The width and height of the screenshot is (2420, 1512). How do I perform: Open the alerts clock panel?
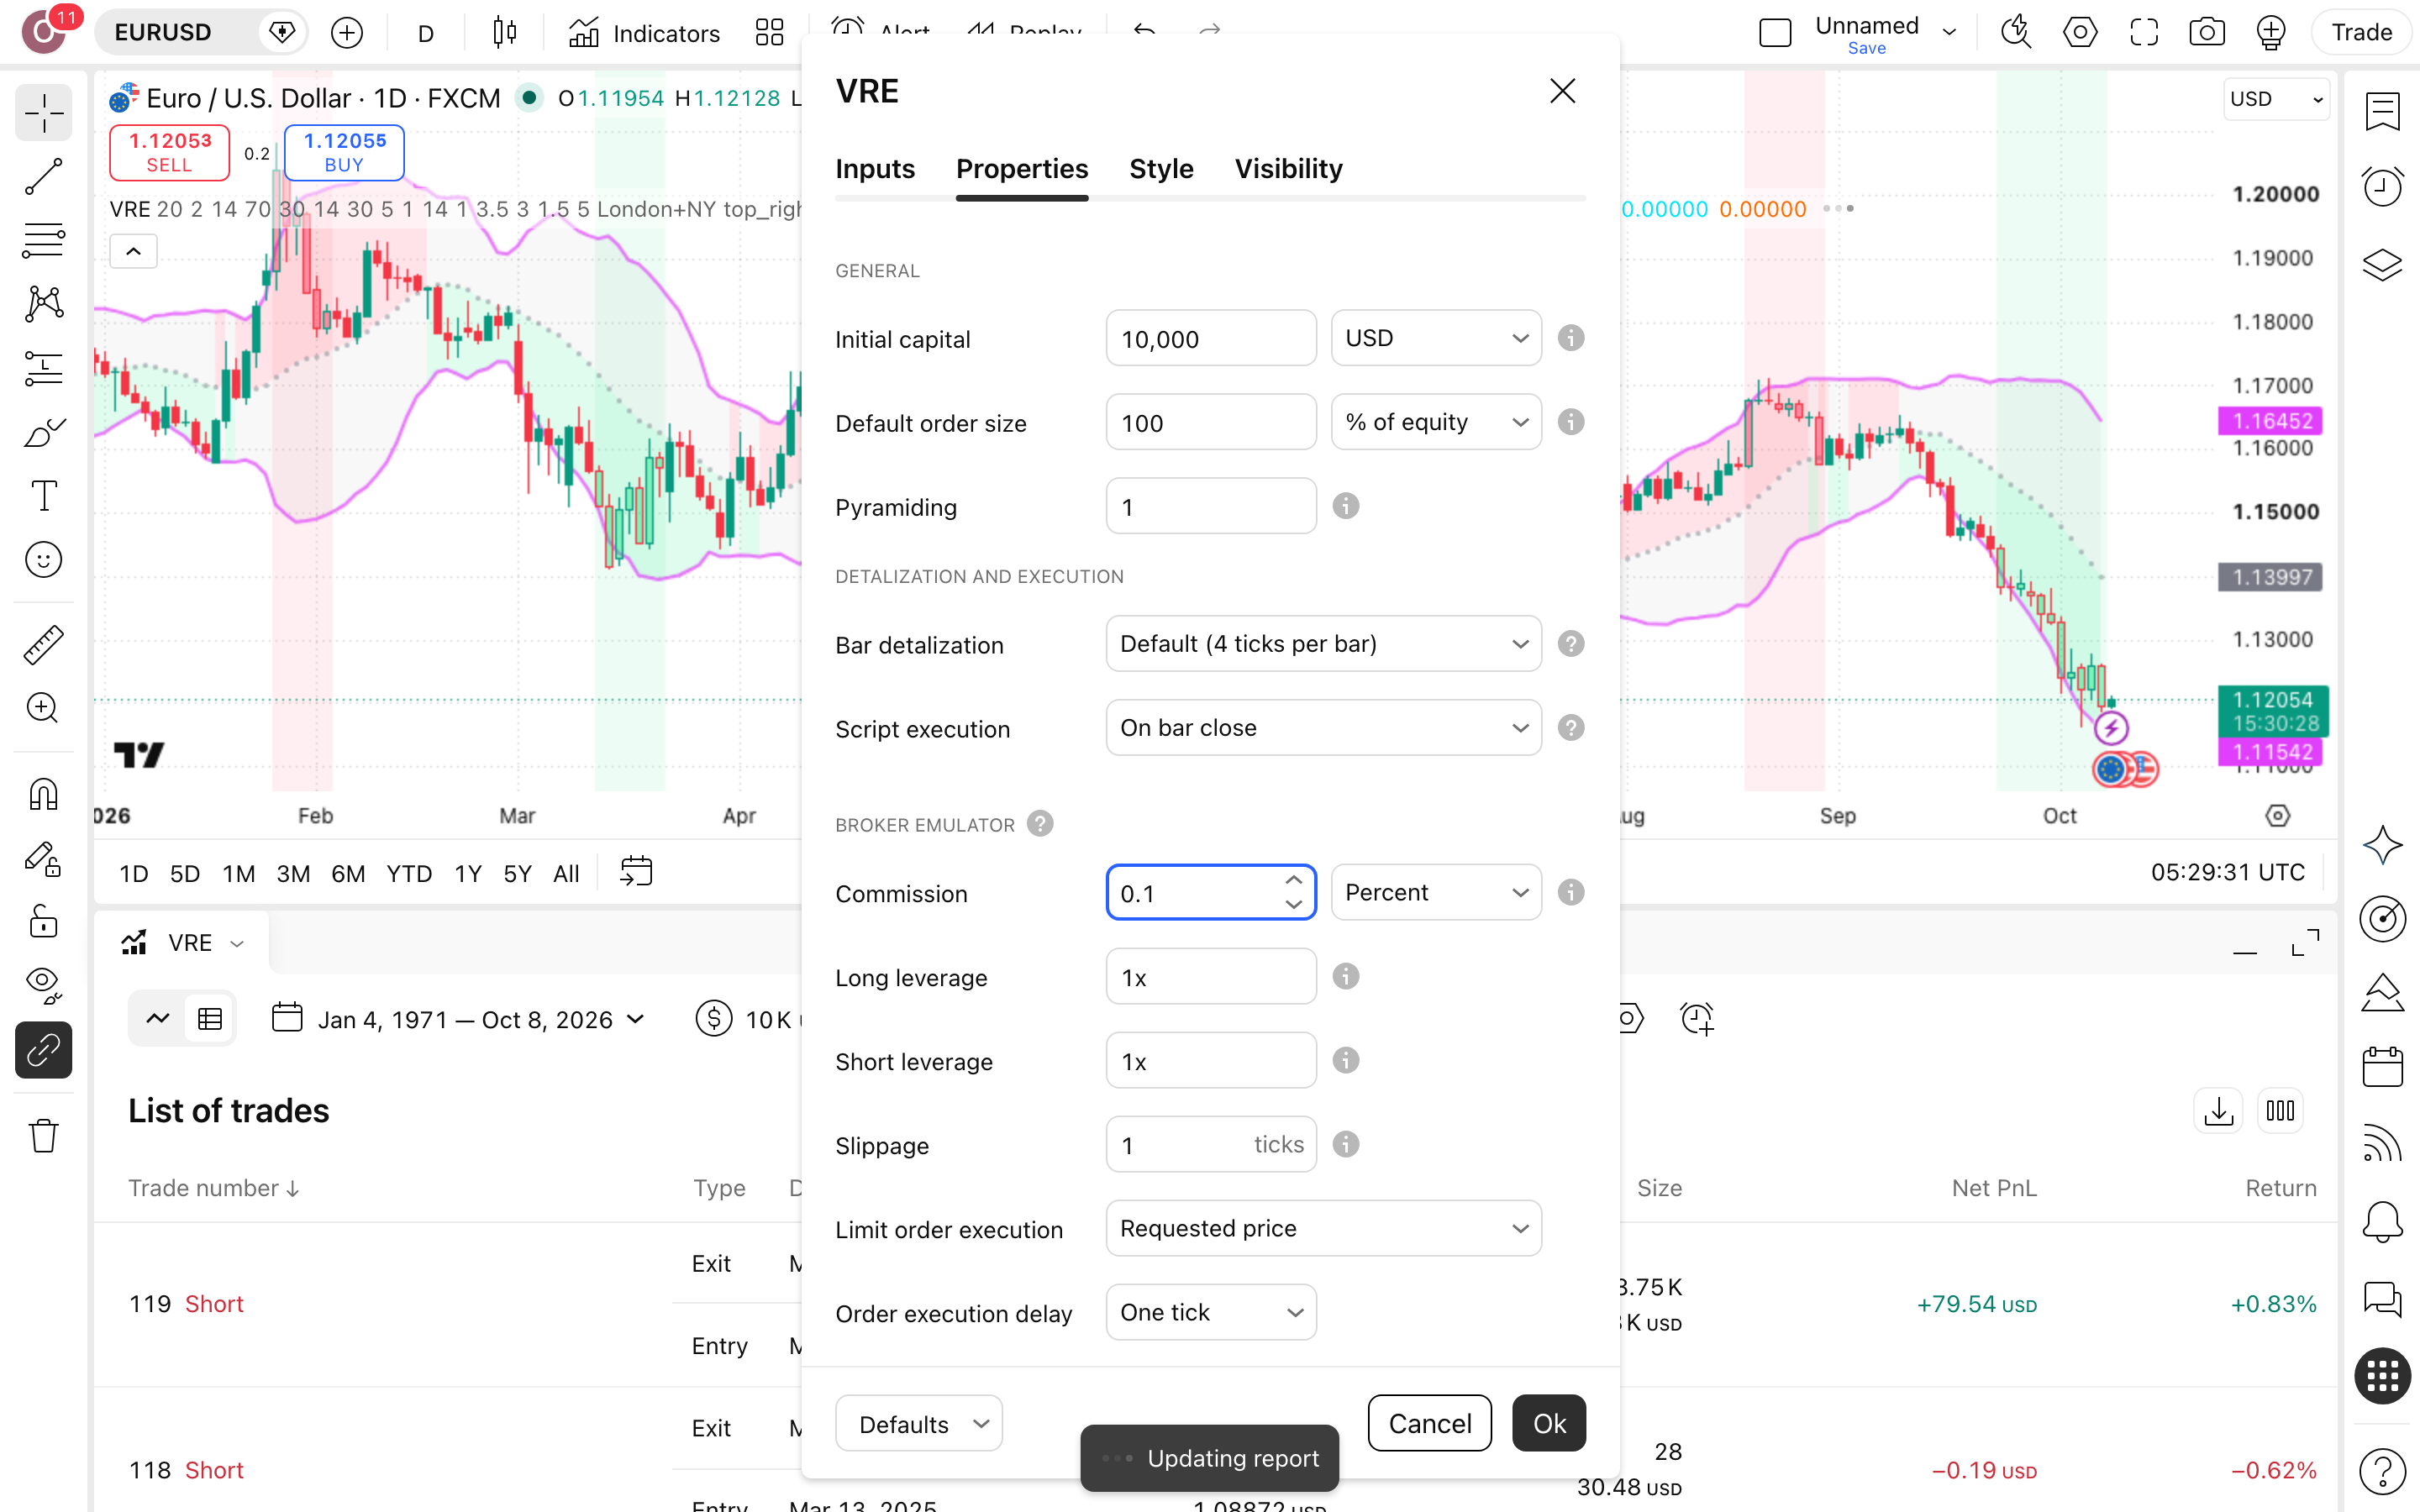click(2383, 187)
